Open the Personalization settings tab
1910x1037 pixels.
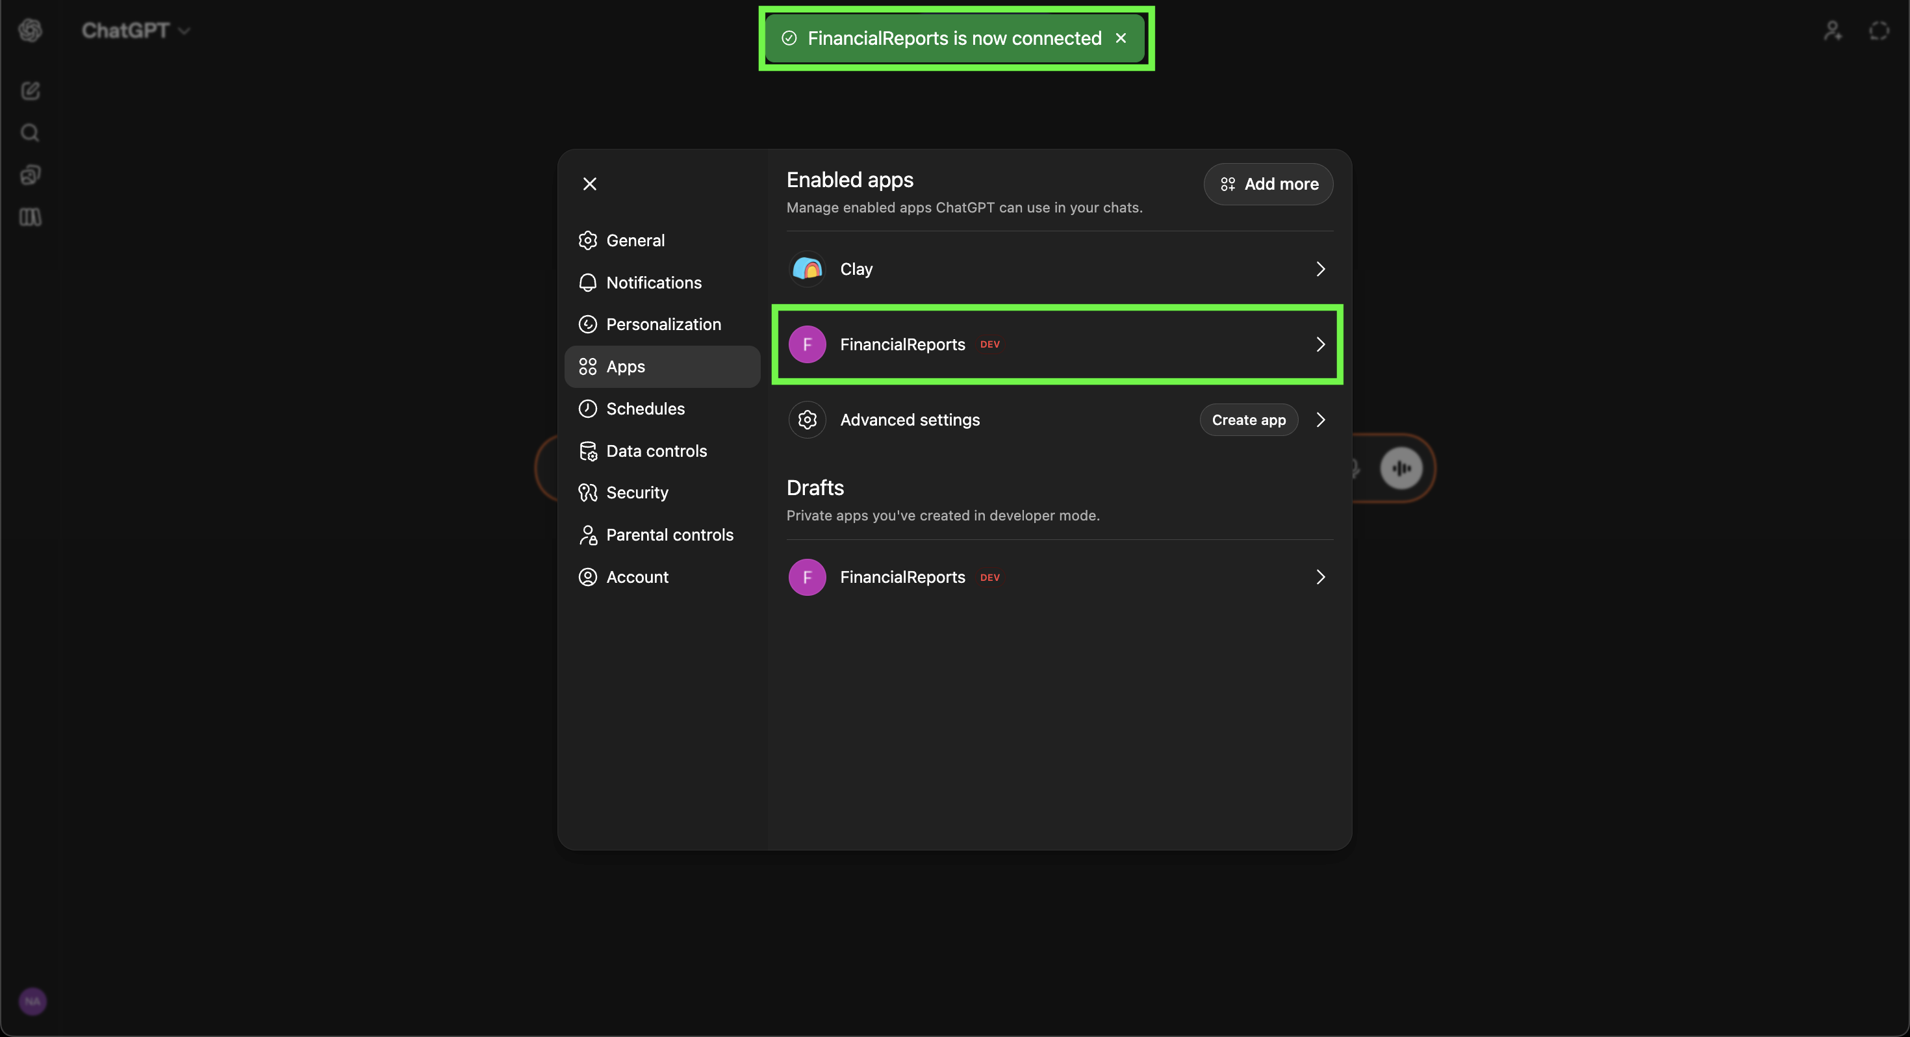(662, 324)
